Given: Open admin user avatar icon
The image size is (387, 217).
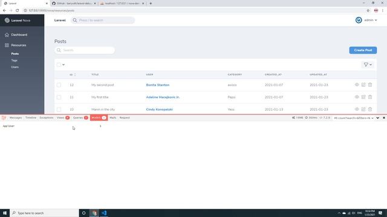Looking at the screenshot, I should pos(359,20).
